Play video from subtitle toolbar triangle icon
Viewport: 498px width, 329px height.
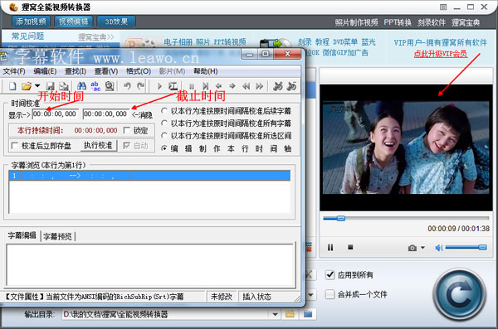coord(159,86)
